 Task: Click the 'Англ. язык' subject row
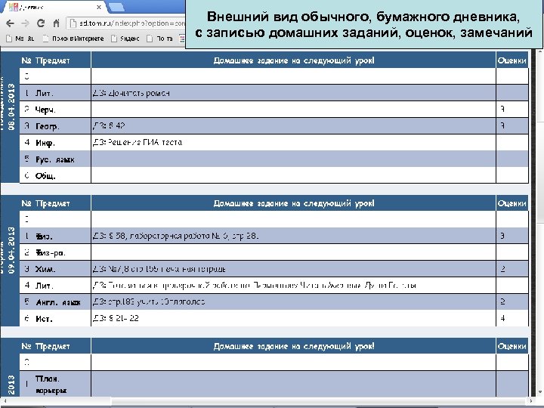click(58, 302)
